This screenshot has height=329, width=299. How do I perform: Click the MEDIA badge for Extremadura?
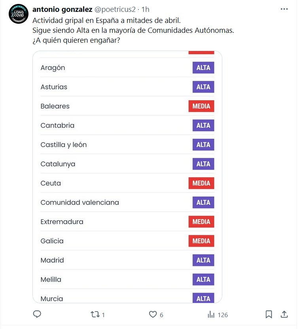click(x=201, y=222)
